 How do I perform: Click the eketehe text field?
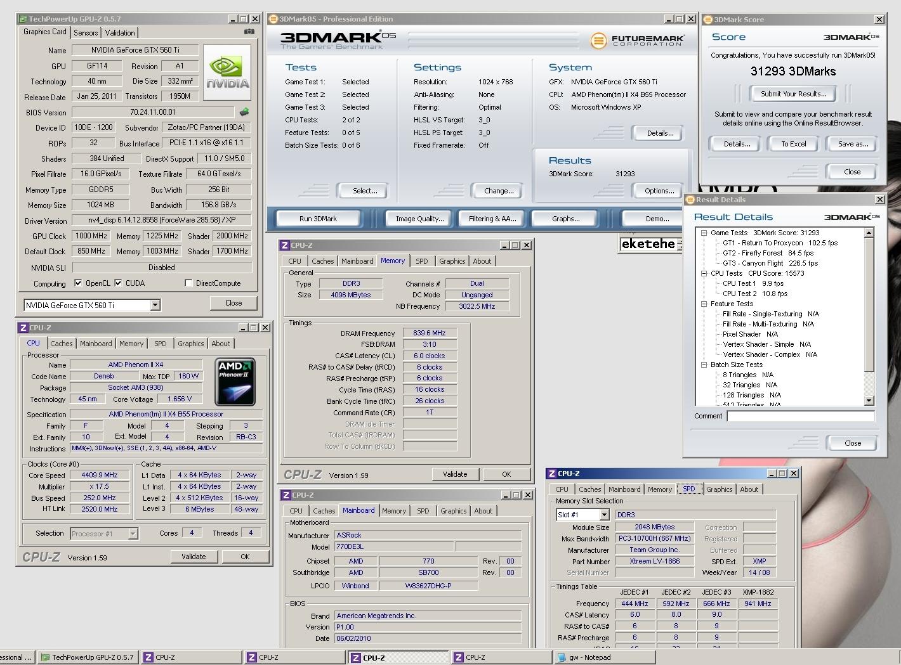click(650, 244)
